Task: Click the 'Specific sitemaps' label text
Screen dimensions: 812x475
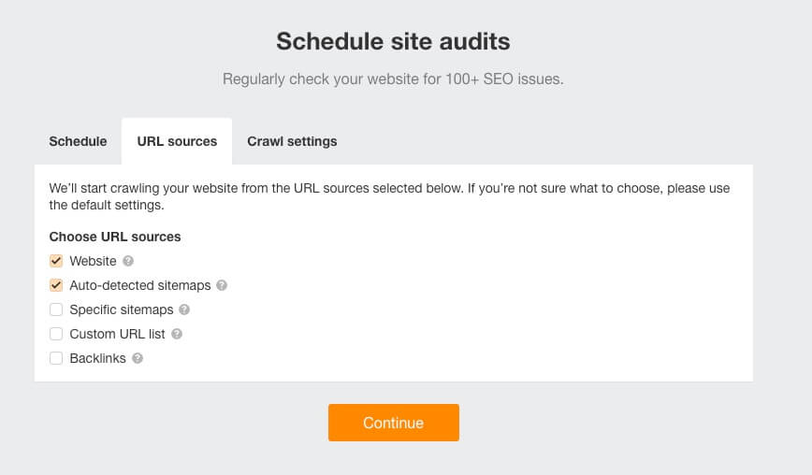Action: click(121, 309)
